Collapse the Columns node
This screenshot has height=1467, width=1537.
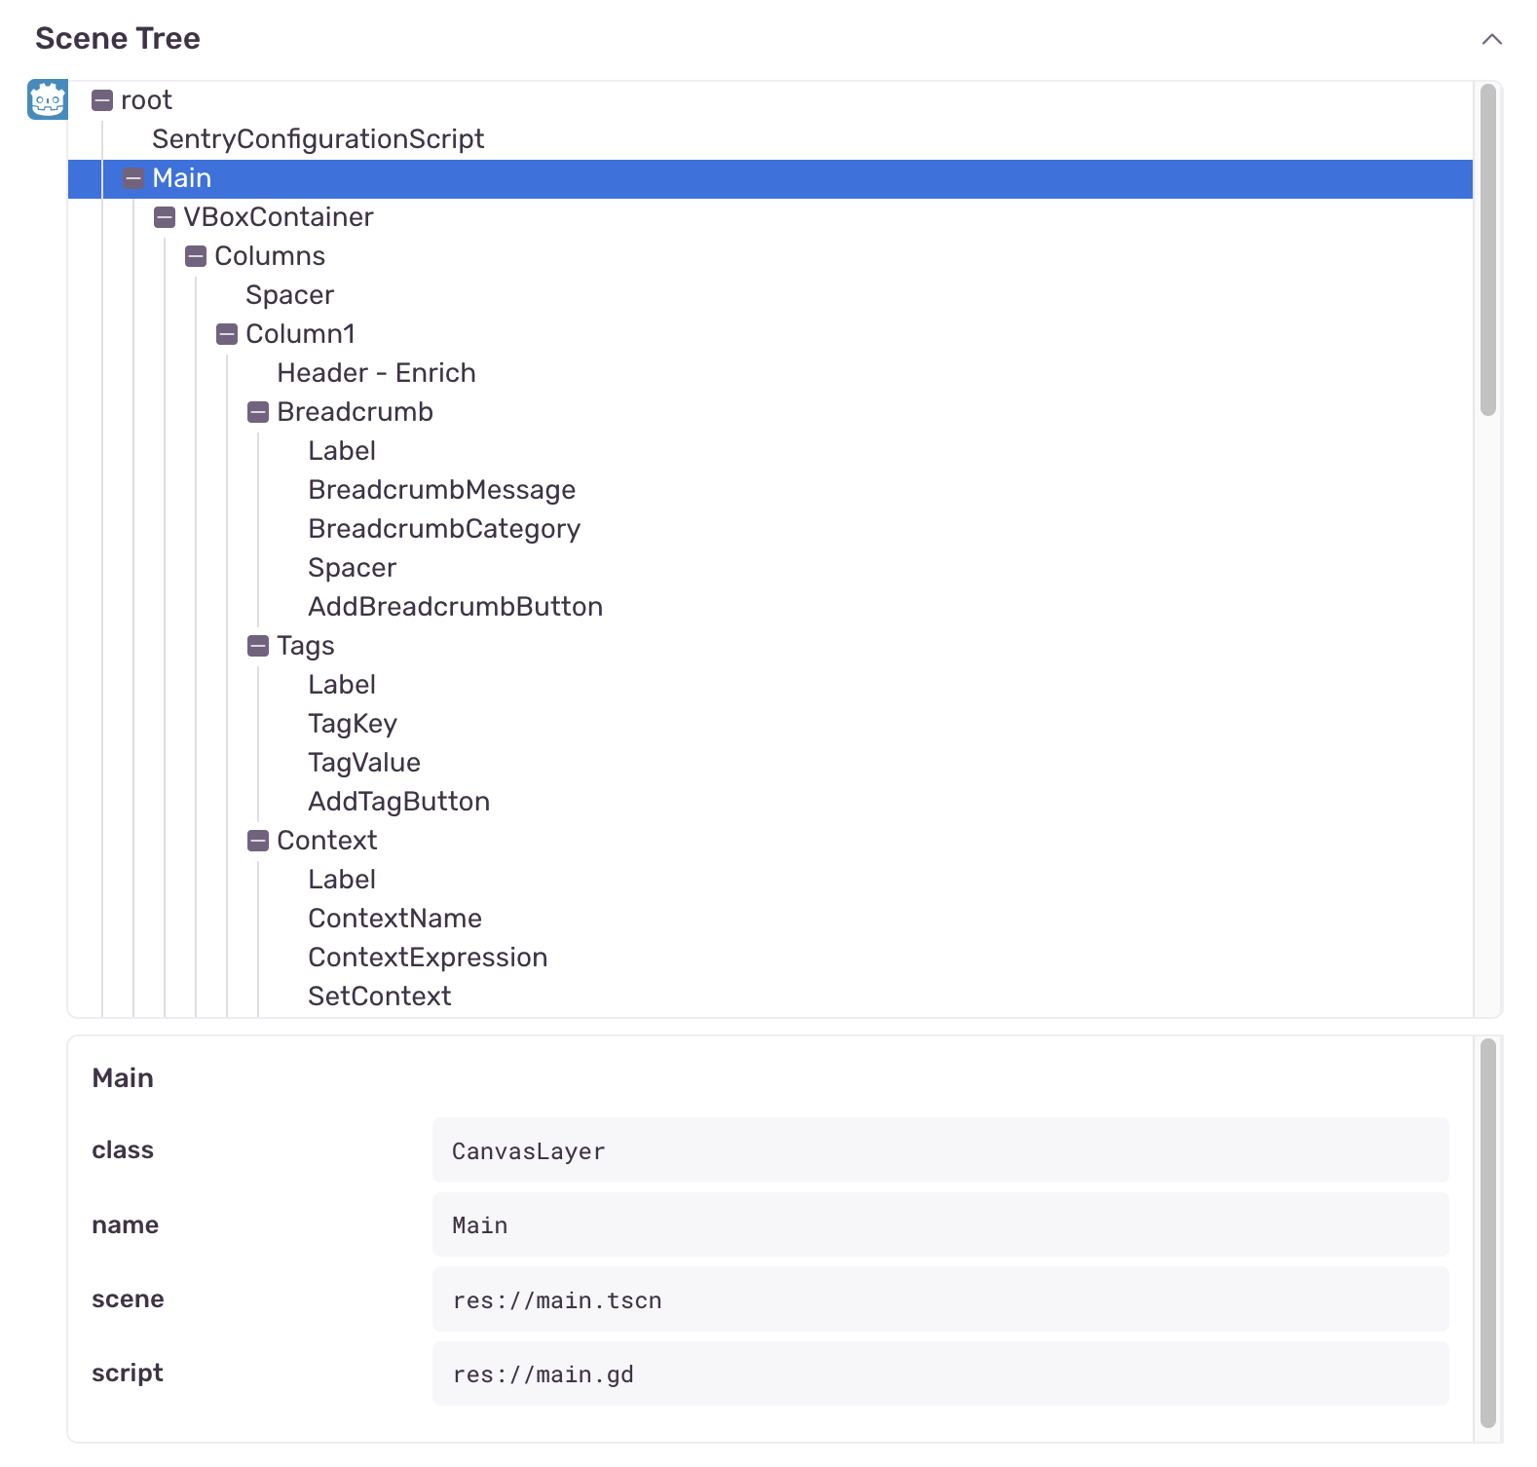pos(196,256)
